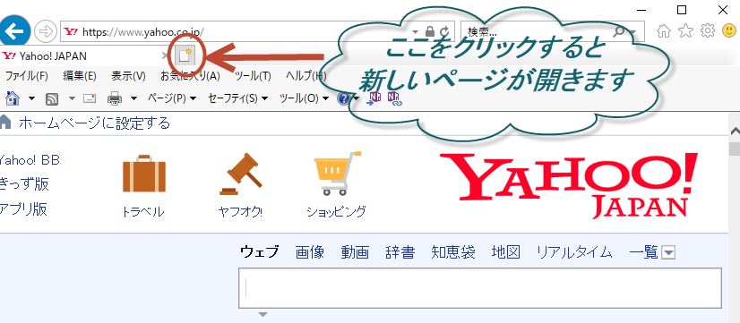Click the top-right home icon
The image size is (740, 323).
[664, 31]
